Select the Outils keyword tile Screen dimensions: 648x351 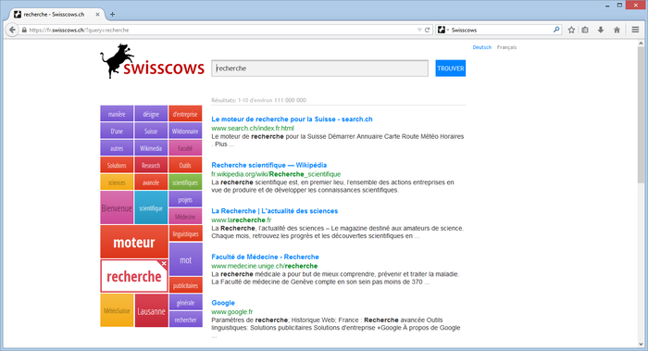pos(185,165)
